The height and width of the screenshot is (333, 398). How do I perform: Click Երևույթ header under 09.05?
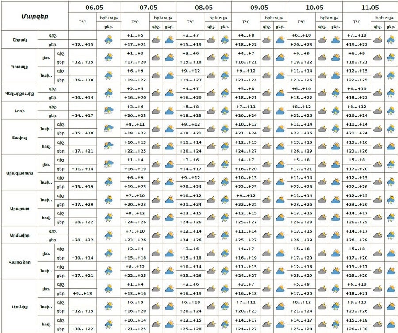(274, 18)
